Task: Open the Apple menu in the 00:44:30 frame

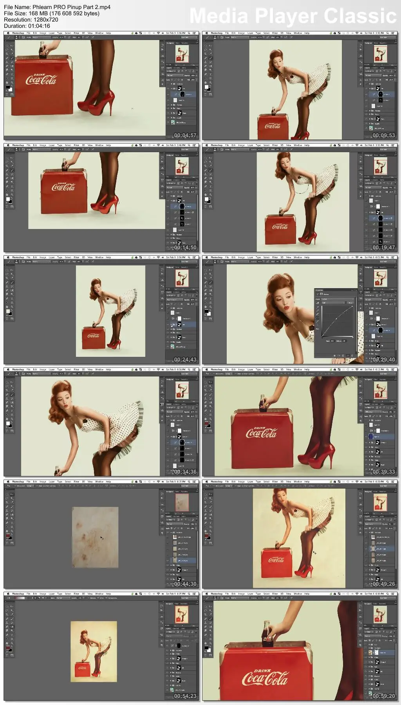Action: pyautogui.click(x=8, y=482)
